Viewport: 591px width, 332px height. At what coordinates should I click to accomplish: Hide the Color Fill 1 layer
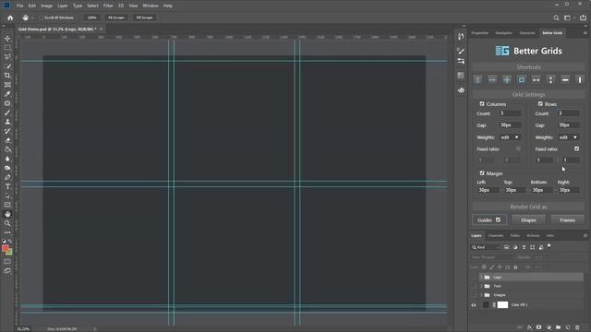click(x=474, y=305)
